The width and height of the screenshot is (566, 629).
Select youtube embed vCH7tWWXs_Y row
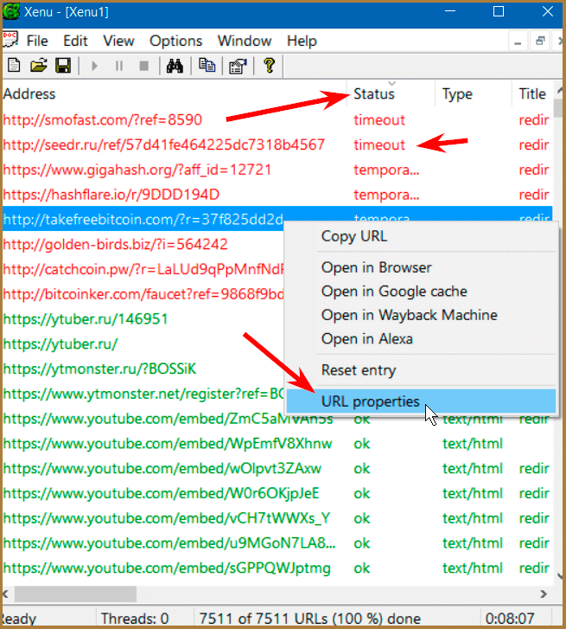[277, 518]
